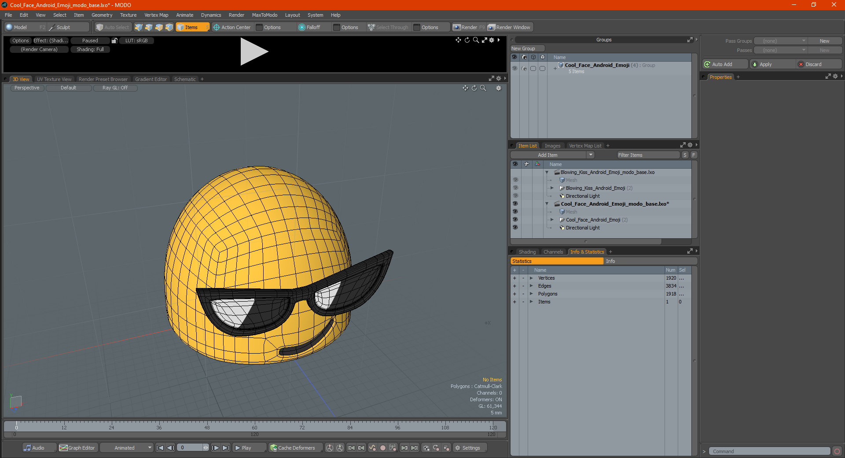Click frame 60 on the timeline ruler

(x=254, y=425)
